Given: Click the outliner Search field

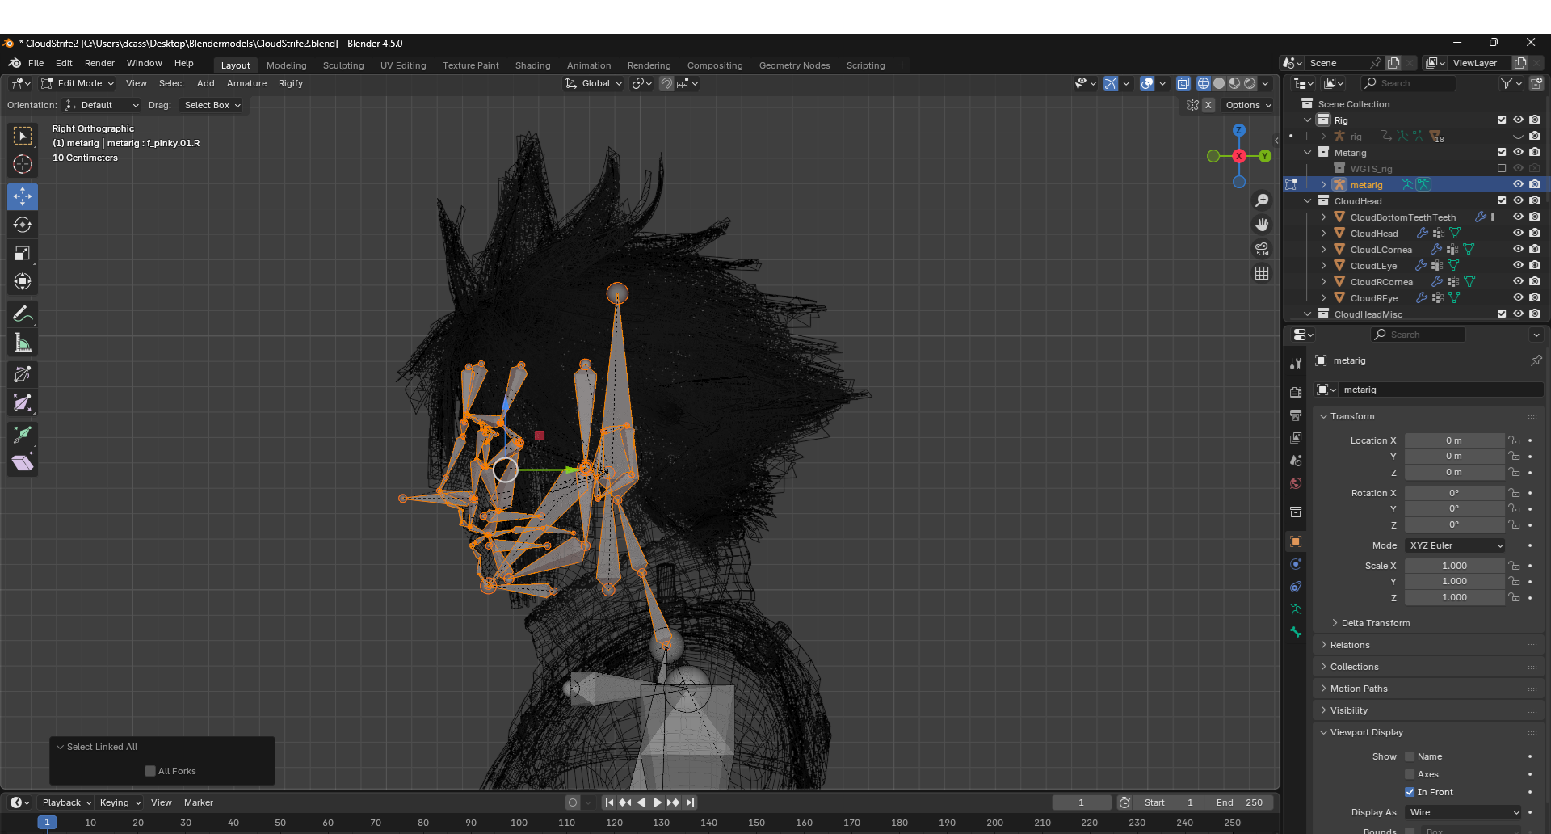Looking at the screenshot, I should [1408, 83].
